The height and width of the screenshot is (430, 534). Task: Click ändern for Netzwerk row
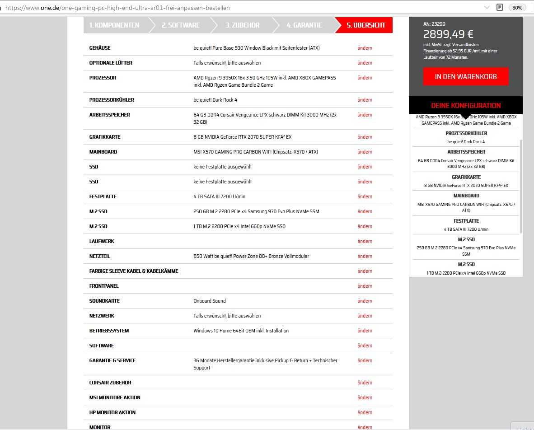pos(365,316)
